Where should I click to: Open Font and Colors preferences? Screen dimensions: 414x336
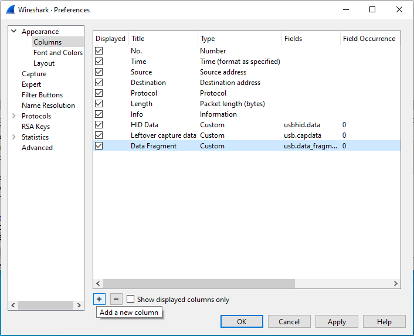coord(58,53)
